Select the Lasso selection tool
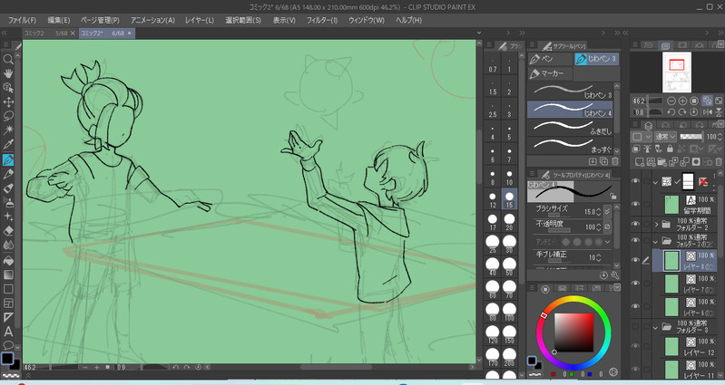Viewport: 725px width, 385px height. 8,116
